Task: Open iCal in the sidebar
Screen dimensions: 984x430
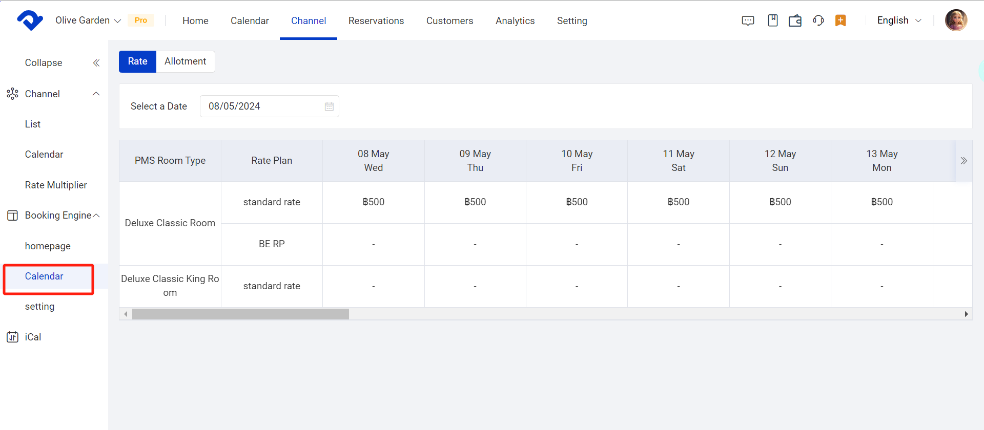Action: (33, 337)
